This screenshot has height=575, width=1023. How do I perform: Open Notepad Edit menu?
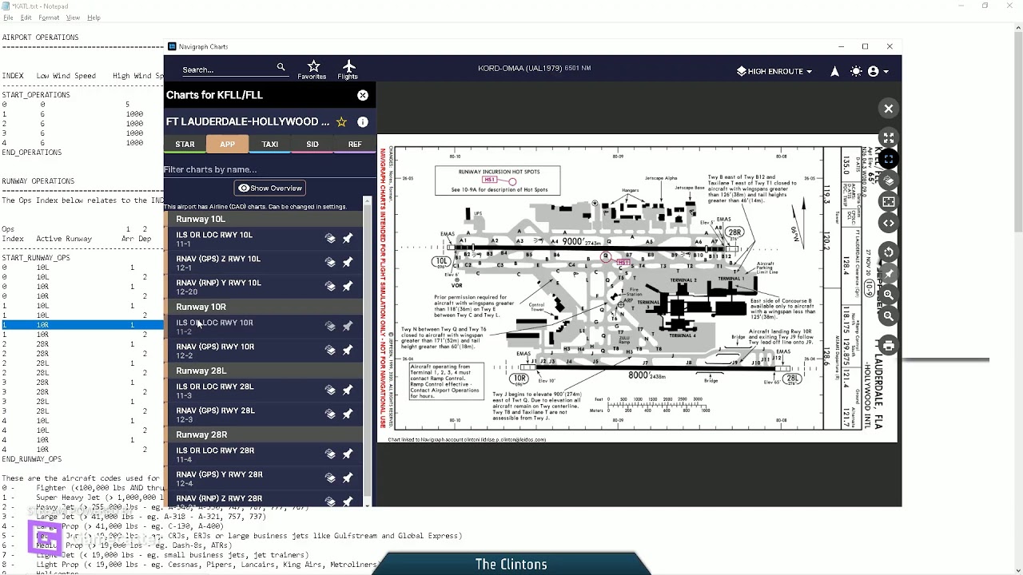pos(26,18)
